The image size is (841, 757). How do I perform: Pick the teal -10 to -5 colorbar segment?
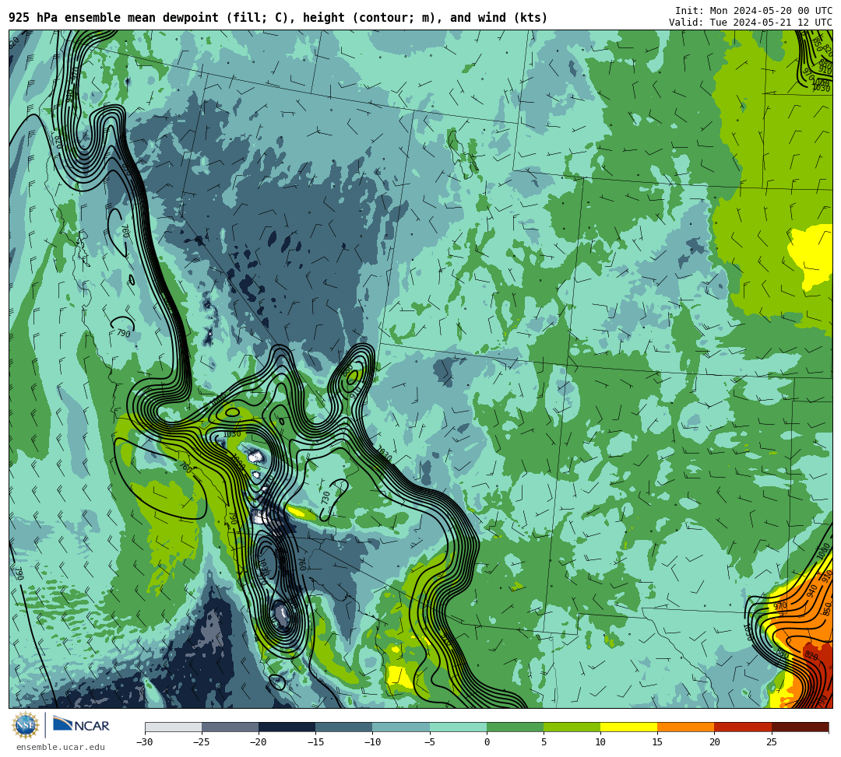click(x=401, y=727)
